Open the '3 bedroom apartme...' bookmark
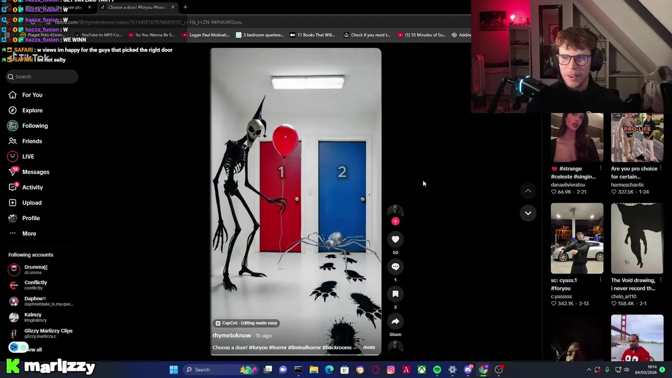Viewport: 672px width, 378px height. tap(260, 35)
